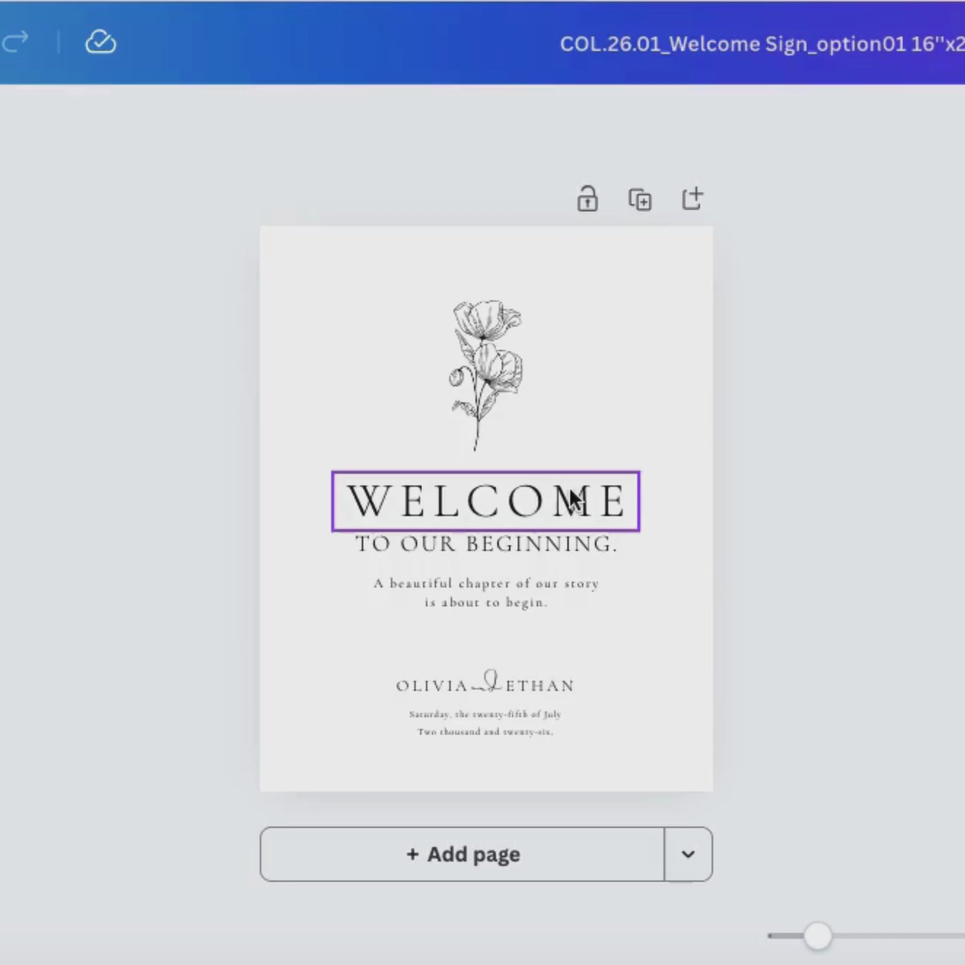Image resolution: width=965 pixels, height=965 pixels.
Task: Click the Add page button
Action: [x=463, y=854]
